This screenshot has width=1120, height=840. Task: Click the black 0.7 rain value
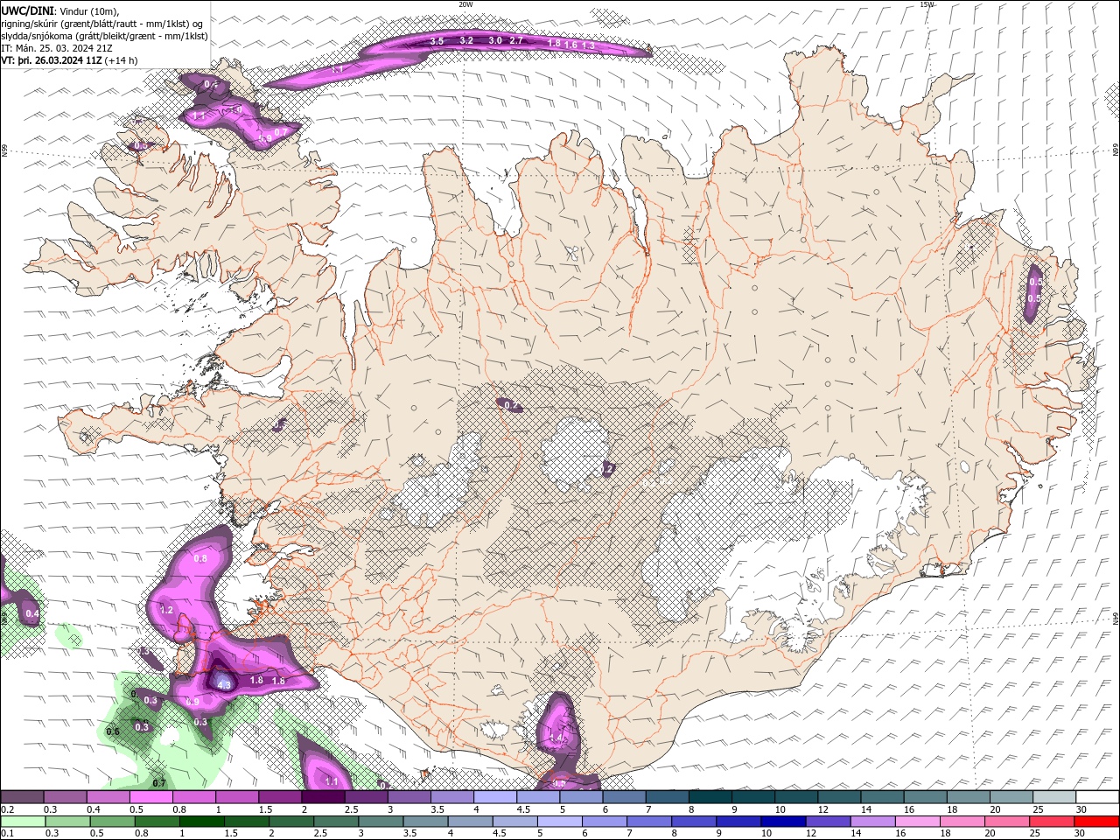pyautogui.click(x=159, y=783)
